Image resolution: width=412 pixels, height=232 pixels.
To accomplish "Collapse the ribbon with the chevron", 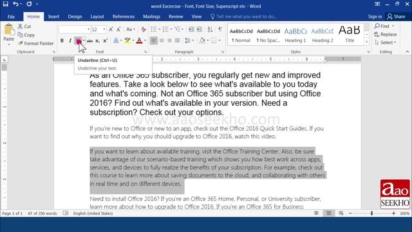I will (407, 52).
